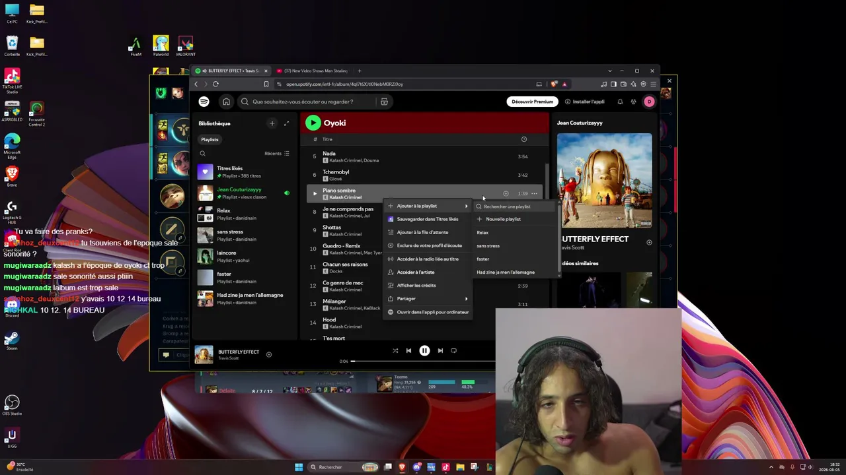846x475 pixels.
Task: Choose Sauvegarder dans Titres likés
Action: pos(428,219)
